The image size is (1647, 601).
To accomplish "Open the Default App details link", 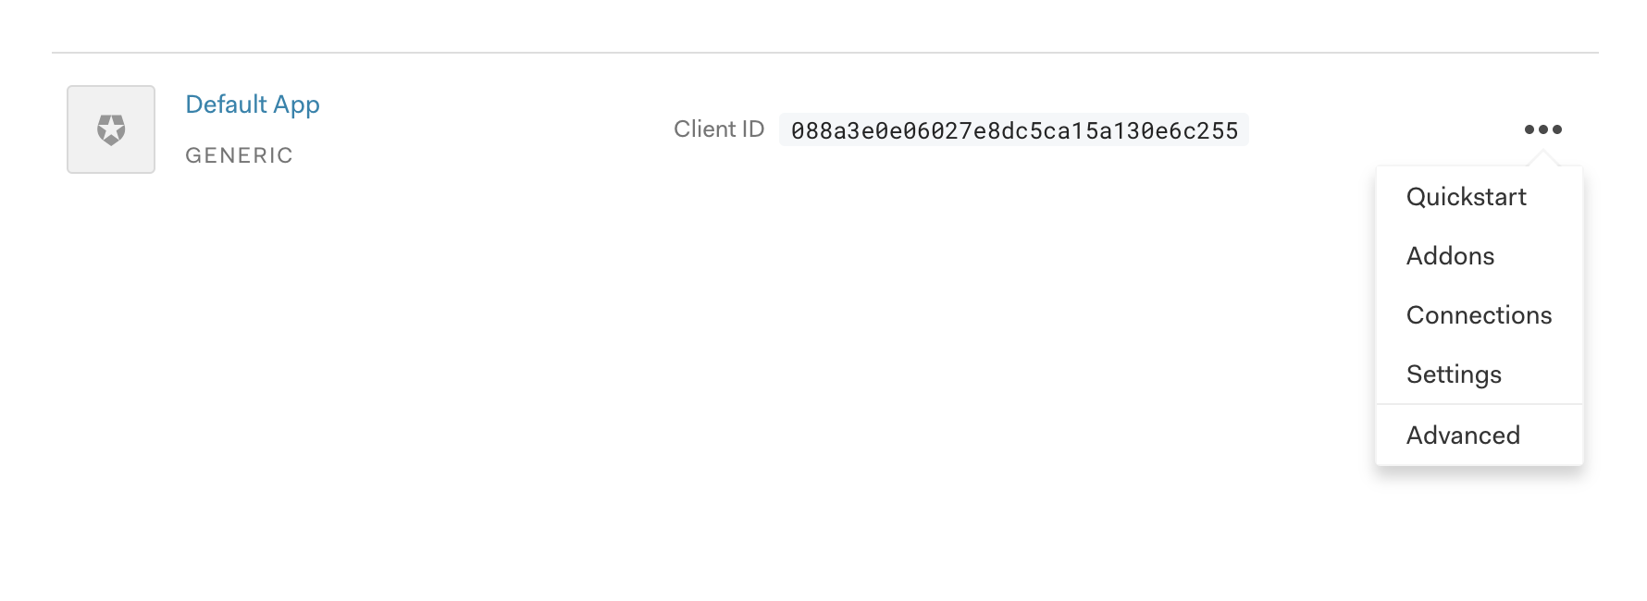I will coord(253,104).
